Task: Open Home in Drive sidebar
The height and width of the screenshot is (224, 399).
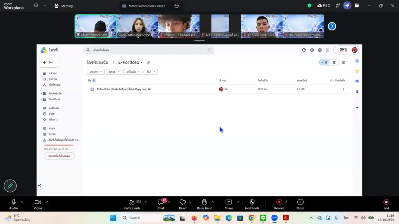Action: tap(53, 73)
